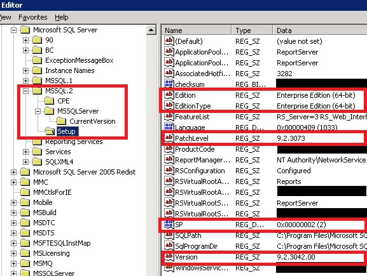Expand the Services key
This screenshot has width=367, height=276.
click(25, 152)
